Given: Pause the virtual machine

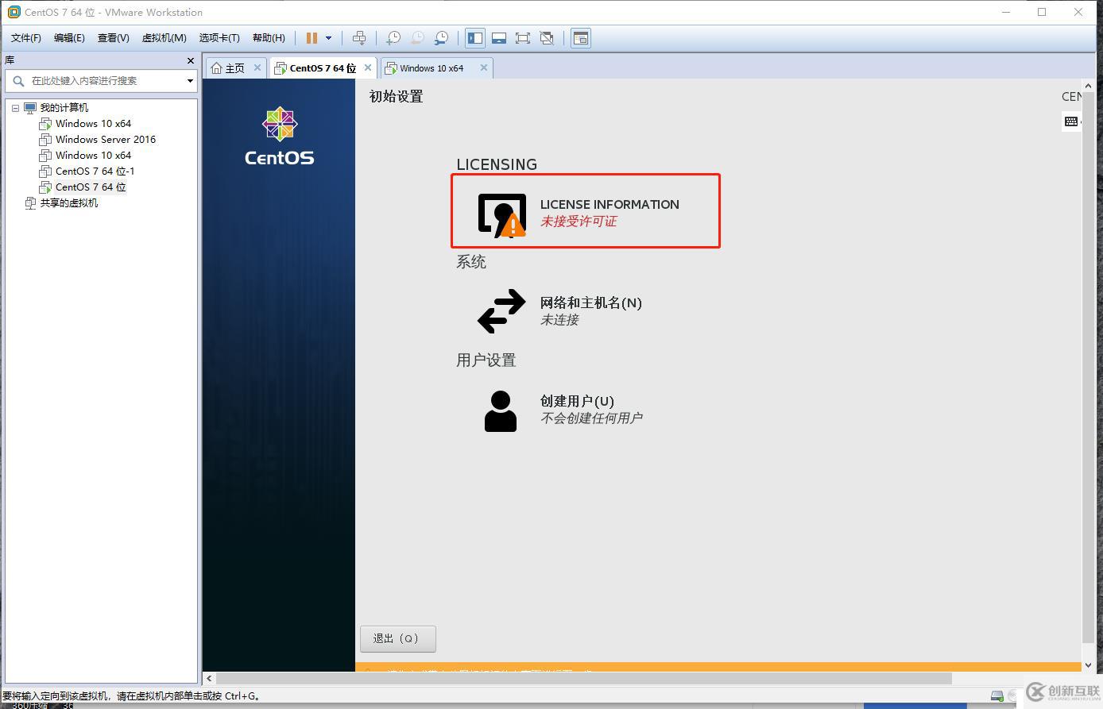Looking at the screenshot, I should coord(312,38).
